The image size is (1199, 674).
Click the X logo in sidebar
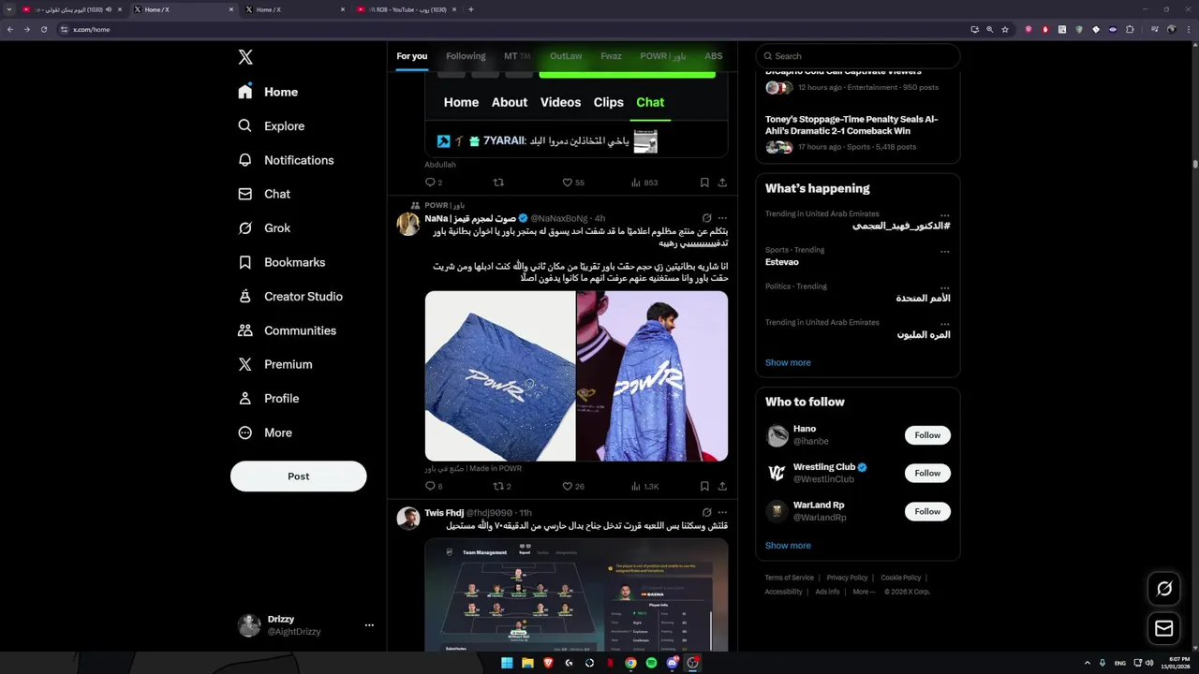(245, 57)
